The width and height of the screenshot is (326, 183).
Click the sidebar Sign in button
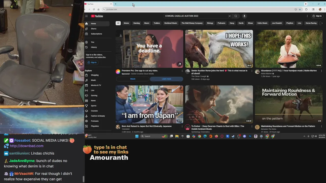click(x=92, y=63)
